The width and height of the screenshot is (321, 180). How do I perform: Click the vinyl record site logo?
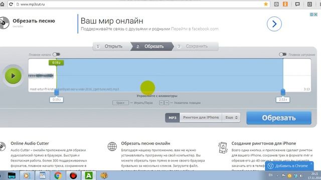coord(4,22)
